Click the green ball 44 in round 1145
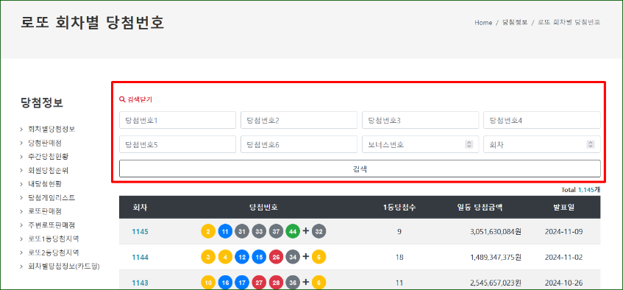The height and width of the screenshot is (290, 623). pos(293,231)
